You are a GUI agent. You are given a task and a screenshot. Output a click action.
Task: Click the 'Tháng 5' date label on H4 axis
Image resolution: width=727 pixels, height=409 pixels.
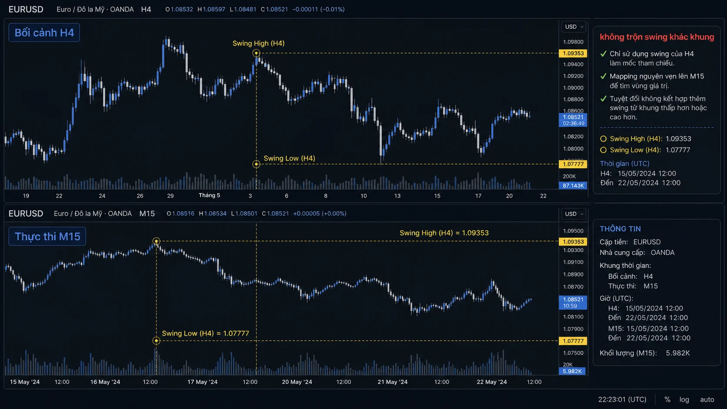210,196
